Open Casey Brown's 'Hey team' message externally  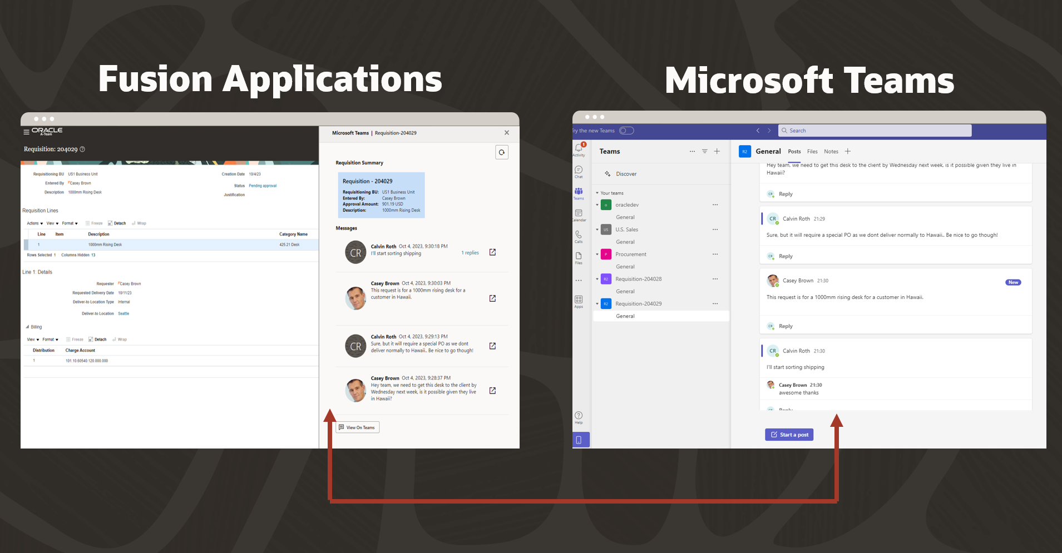click(x=492, y=391)
